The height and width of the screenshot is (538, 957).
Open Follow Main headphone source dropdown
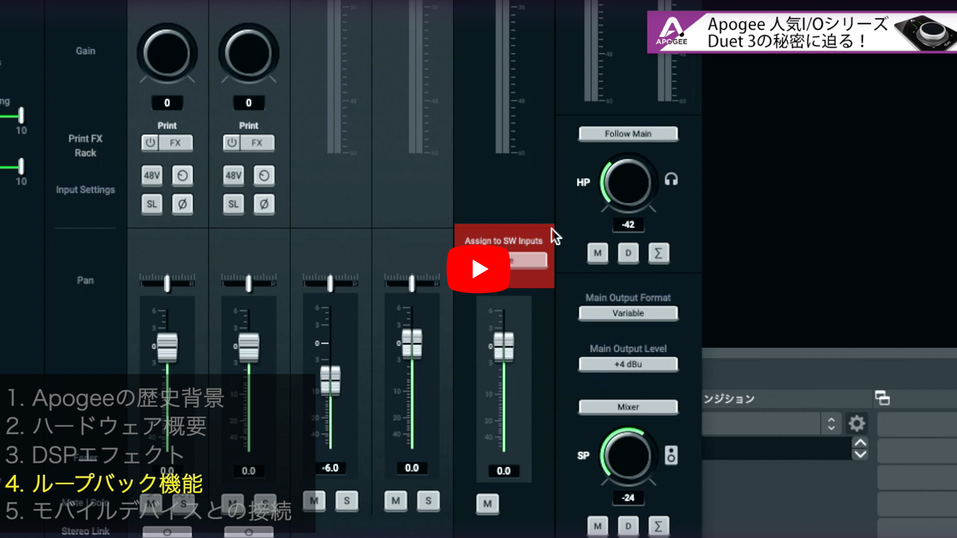[628, 134]
